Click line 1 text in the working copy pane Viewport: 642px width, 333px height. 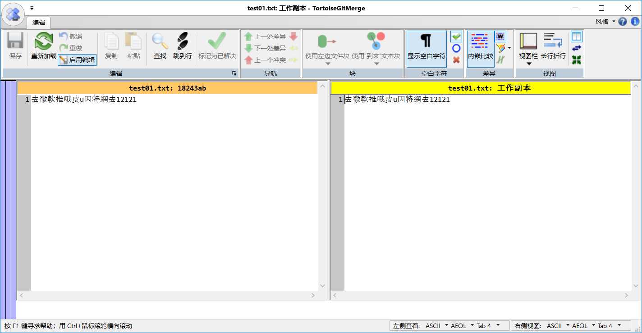[397, 100]
